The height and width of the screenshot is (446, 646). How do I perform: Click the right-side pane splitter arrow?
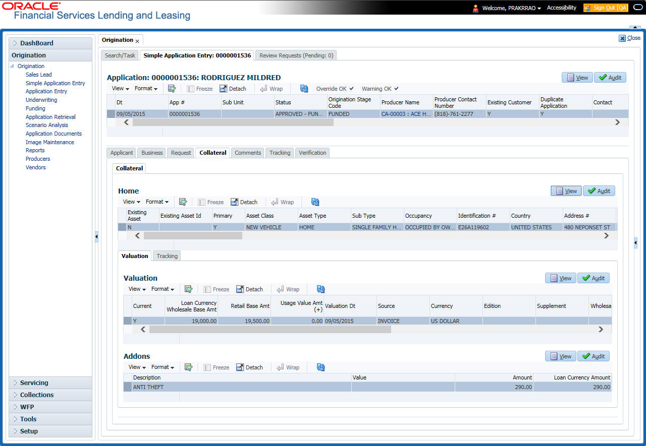(x=635, y=243)
